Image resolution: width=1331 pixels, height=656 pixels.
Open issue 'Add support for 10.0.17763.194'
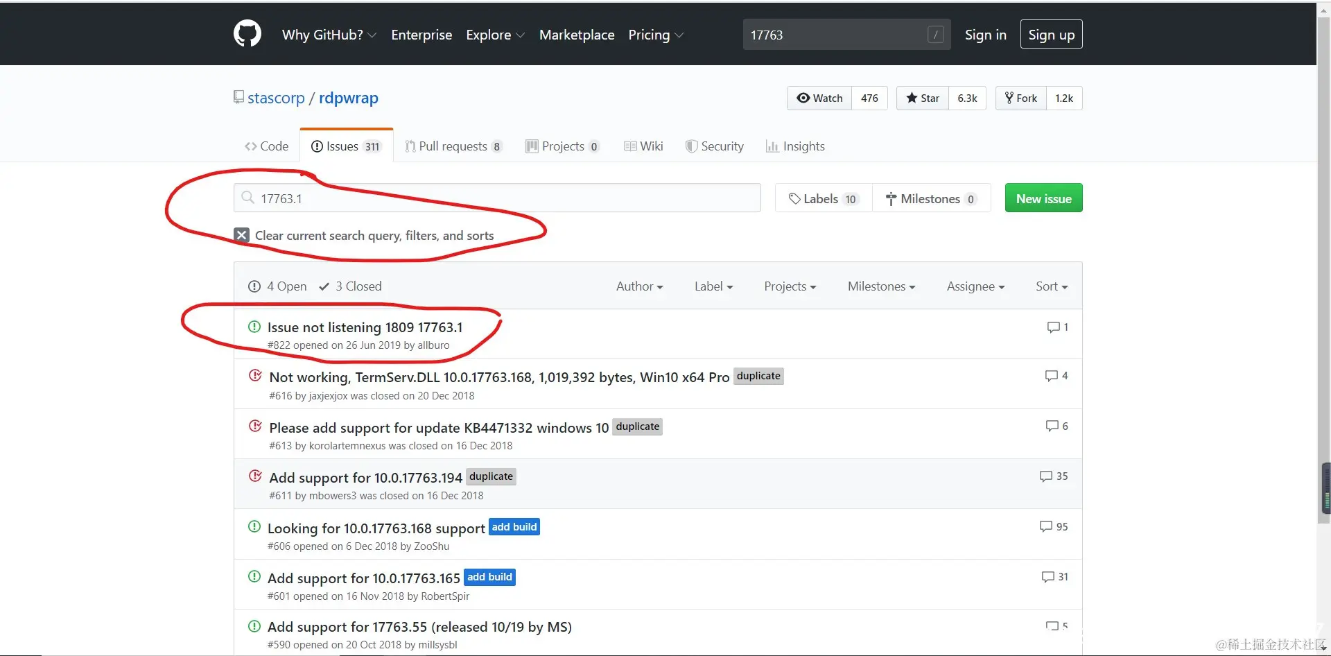(x=365, y=478)
